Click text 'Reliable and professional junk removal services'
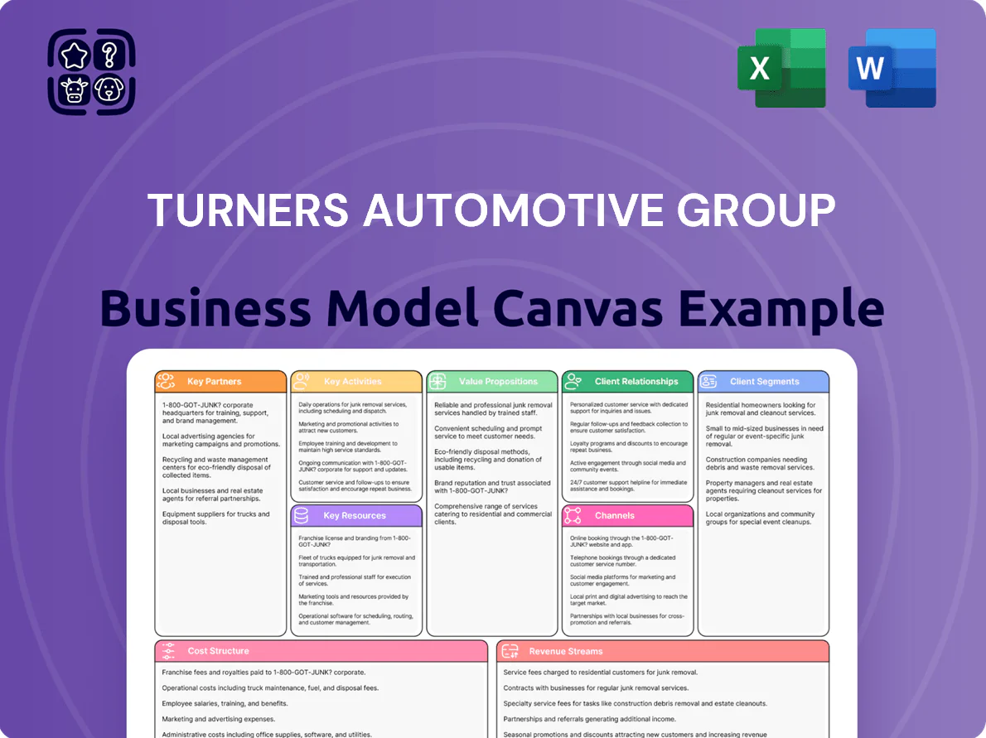The width and height of the screenshot is (986, 738). [493, 409]
